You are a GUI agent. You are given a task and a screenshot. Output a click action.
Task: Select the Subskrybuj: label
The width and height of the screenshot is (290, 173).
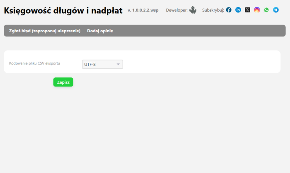[x=213, y=10]
